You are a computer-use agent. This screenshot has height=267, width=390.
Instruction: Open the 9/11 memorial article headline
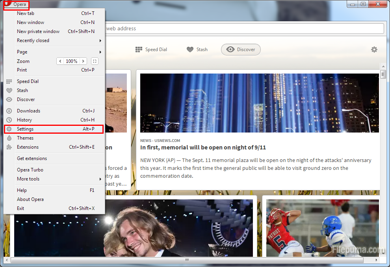click(203, 147)
